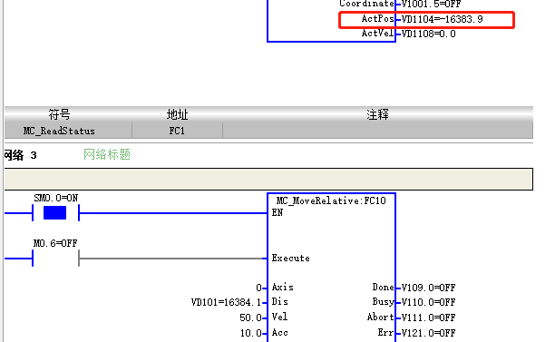This screenshot has height=342, width=555.
Task: Click the Acc input pin label
Action: (279, 332)
